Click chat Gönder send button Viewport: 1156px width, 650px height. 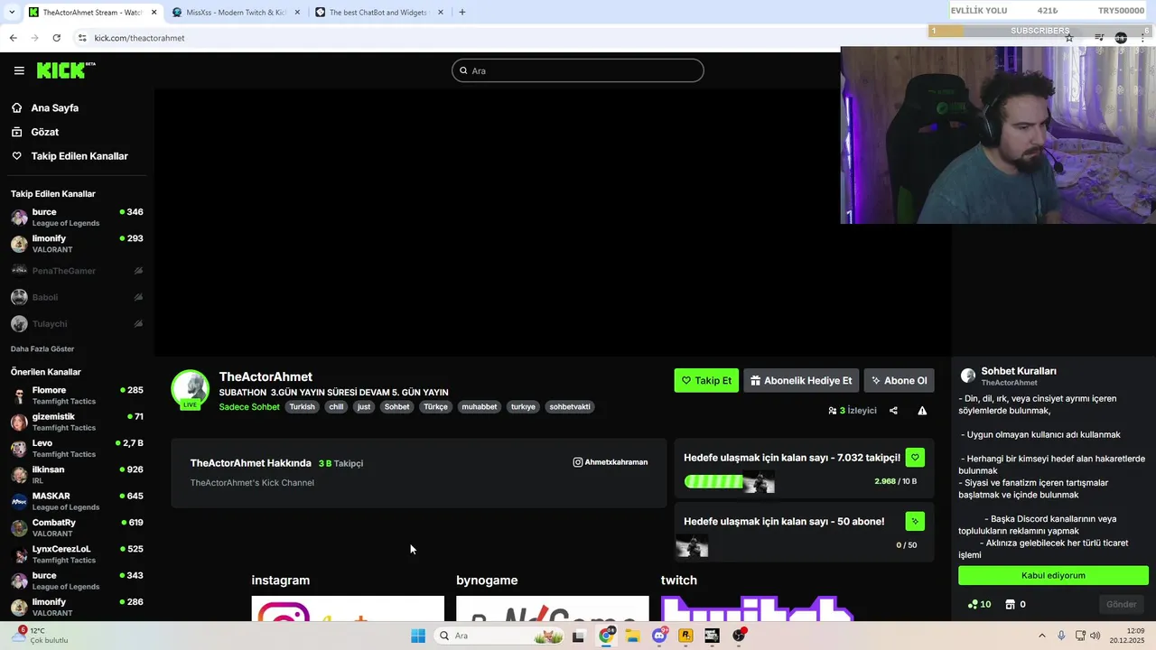point(1122,604)
